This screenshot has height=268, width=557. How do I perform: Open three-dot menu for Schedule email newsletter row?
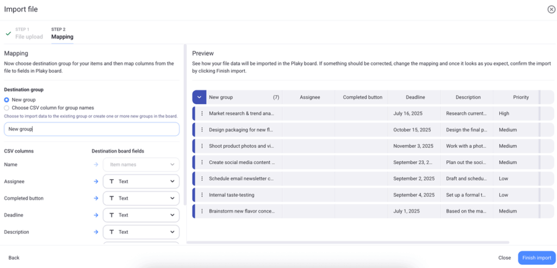202,179
